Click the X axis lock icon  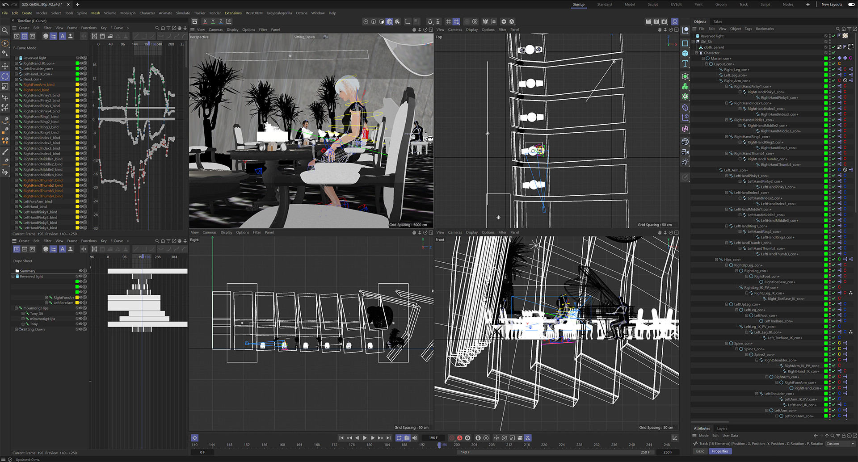pyautogui.click(x=205, y=21)
